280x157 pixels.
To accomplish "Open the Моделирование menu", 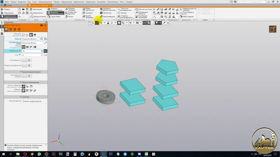I will tap(45, 2).
